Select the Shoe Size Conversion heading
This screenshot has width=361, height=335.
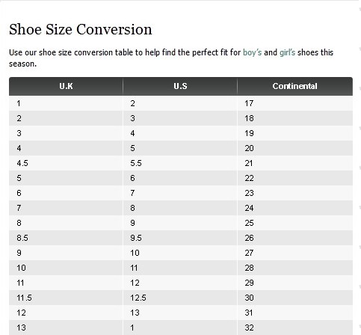coord(81,29)
